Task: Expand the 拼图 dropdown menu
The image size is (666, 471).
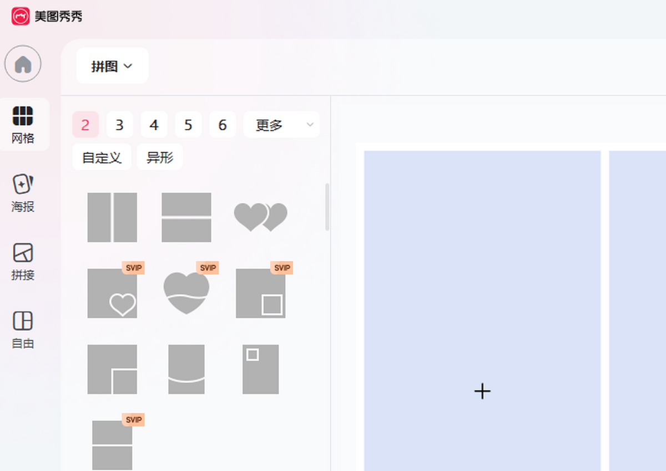Action: click(x=112, y=66)
